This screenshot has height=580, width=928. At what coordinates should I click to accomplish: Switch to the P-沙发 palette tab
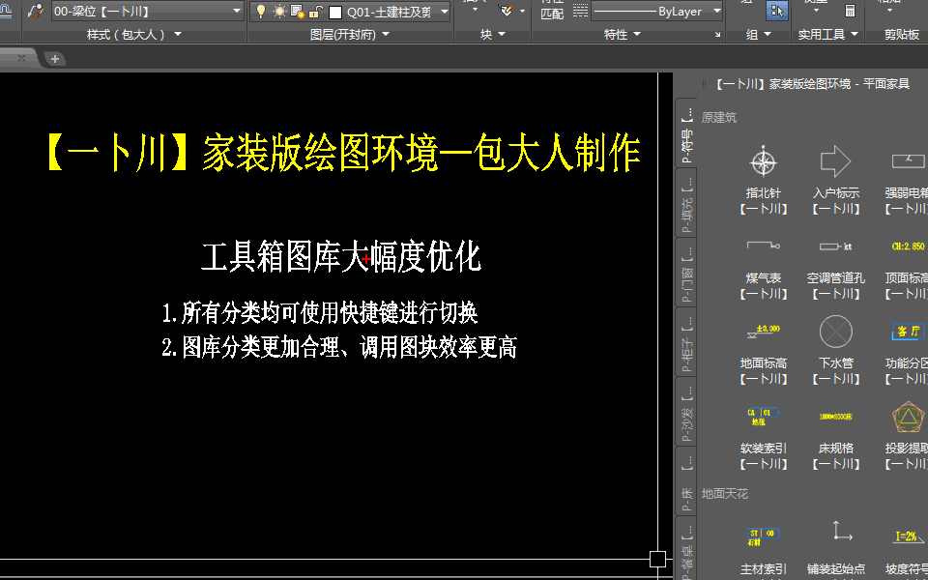pyautogui.click(x=686, y=412)
